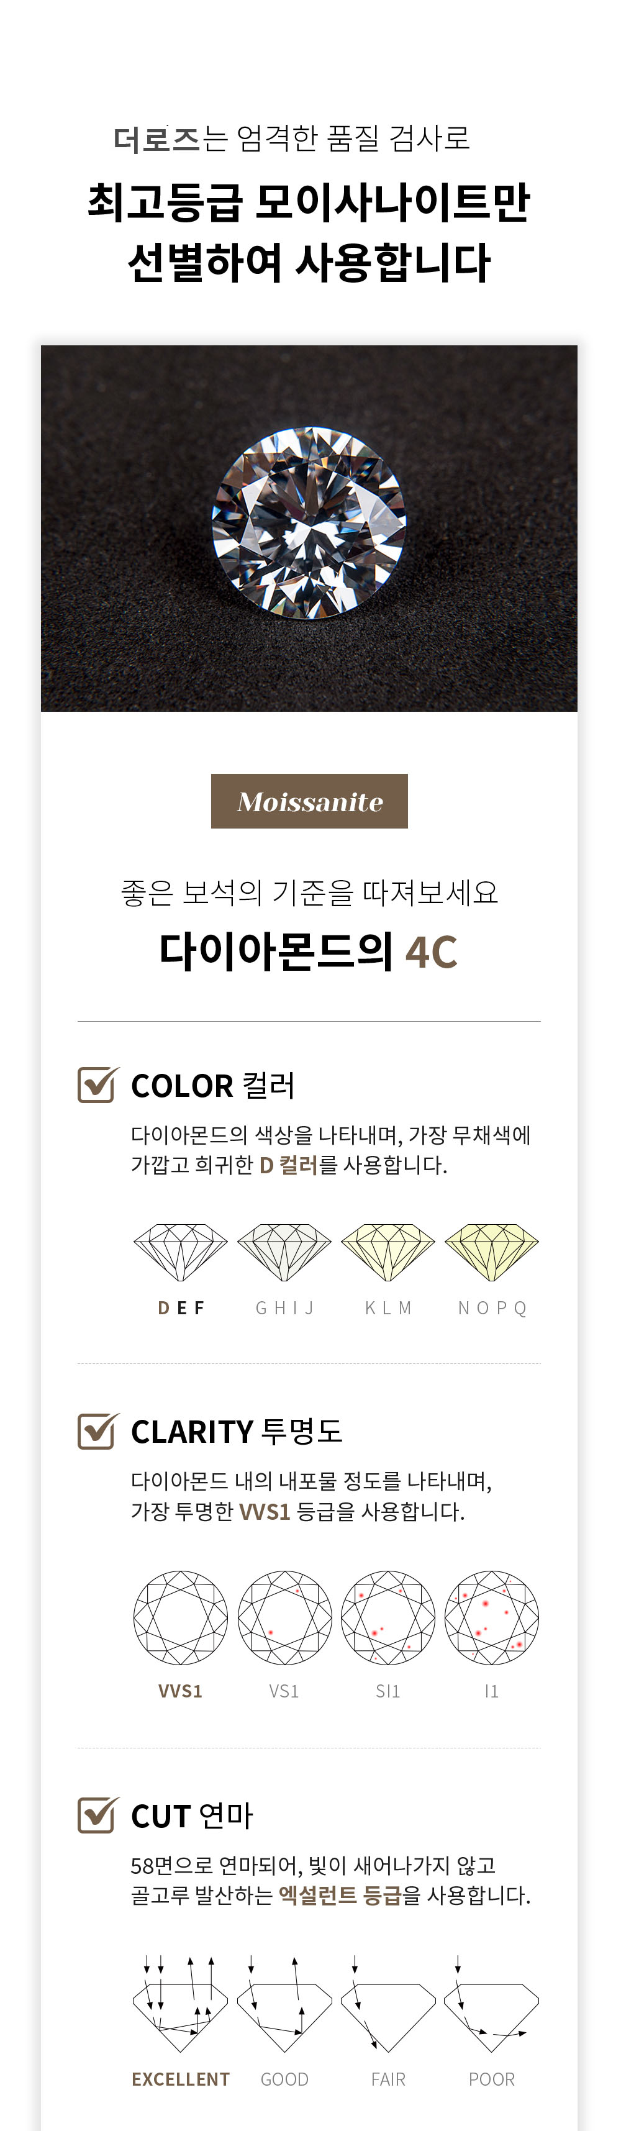Select the N O P Q yellow diamond
Viewport: 621px width, 2131px height.
492,1252
